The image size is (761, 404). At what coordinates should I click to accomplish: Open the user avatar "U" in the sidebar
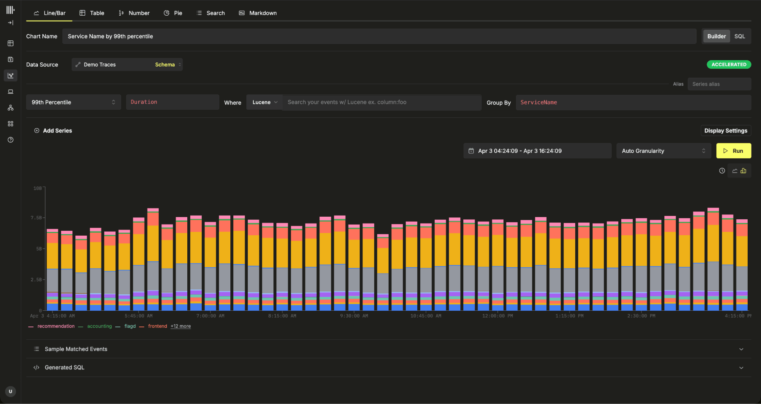[x=10, y=391]
